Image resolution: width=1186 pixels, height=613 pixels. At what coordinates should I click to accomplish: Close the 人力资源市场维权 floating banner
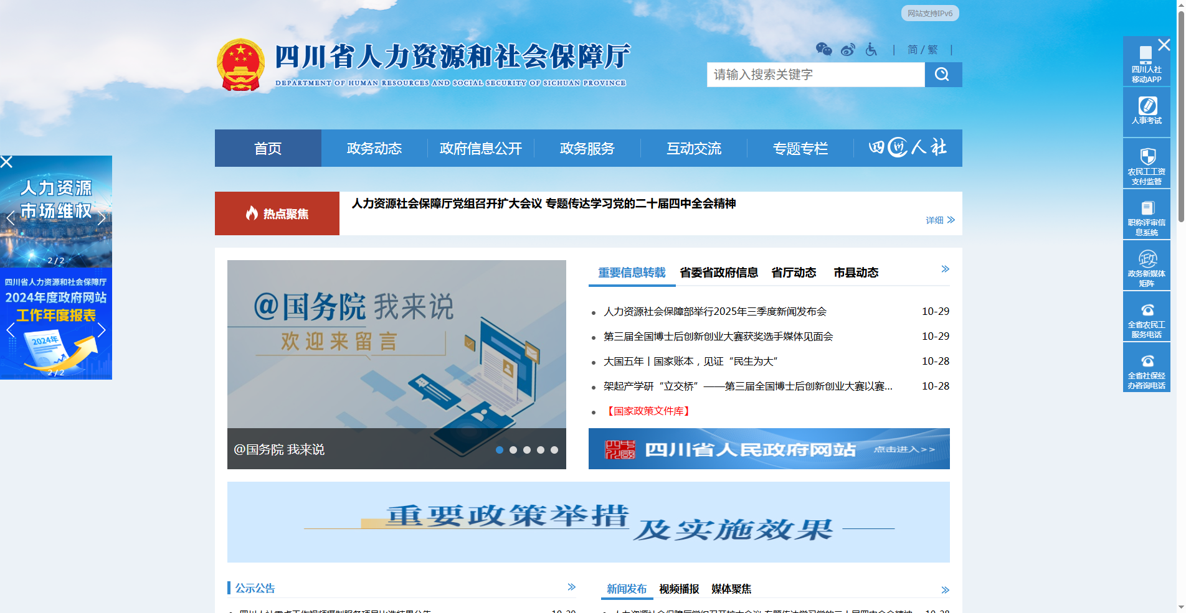click(x=7, y=162)
